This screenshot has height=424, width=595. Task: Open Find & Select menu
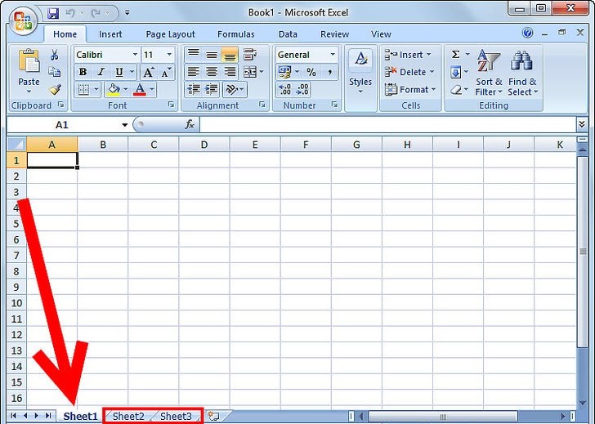522,73
